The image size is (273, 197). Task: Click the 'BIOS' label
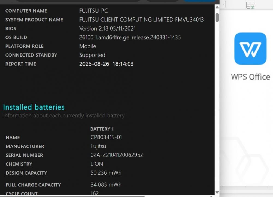coord(11,29)
